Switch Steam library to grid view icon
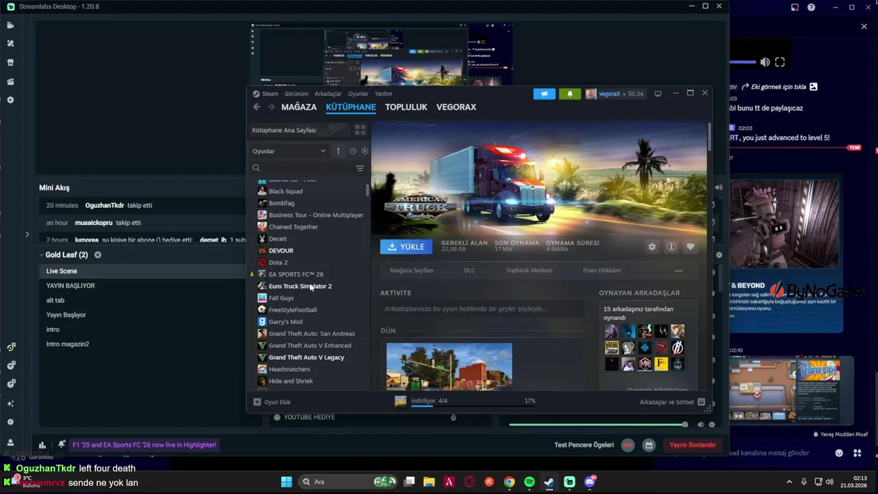Viewport: 878px width, 494px height. click(x=360, y=130)
